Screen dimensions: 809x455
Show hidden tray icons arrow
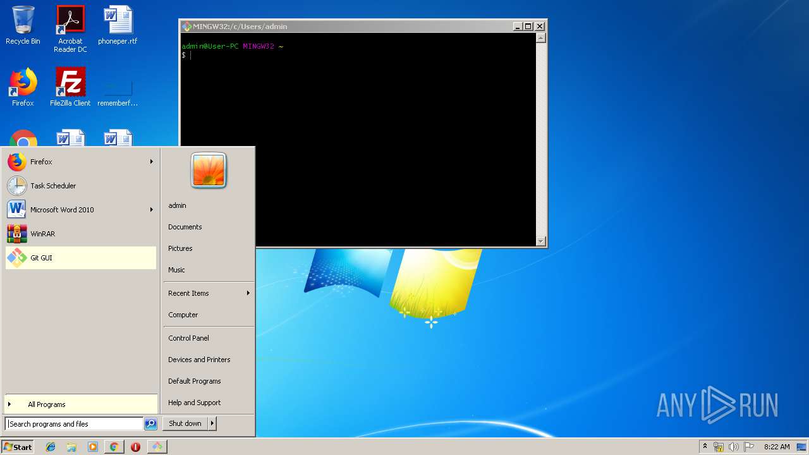point(705,447)
